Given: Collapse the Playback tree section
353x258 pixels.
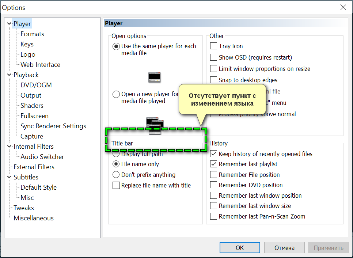Looking at the screenshot, I should (9, 75).
